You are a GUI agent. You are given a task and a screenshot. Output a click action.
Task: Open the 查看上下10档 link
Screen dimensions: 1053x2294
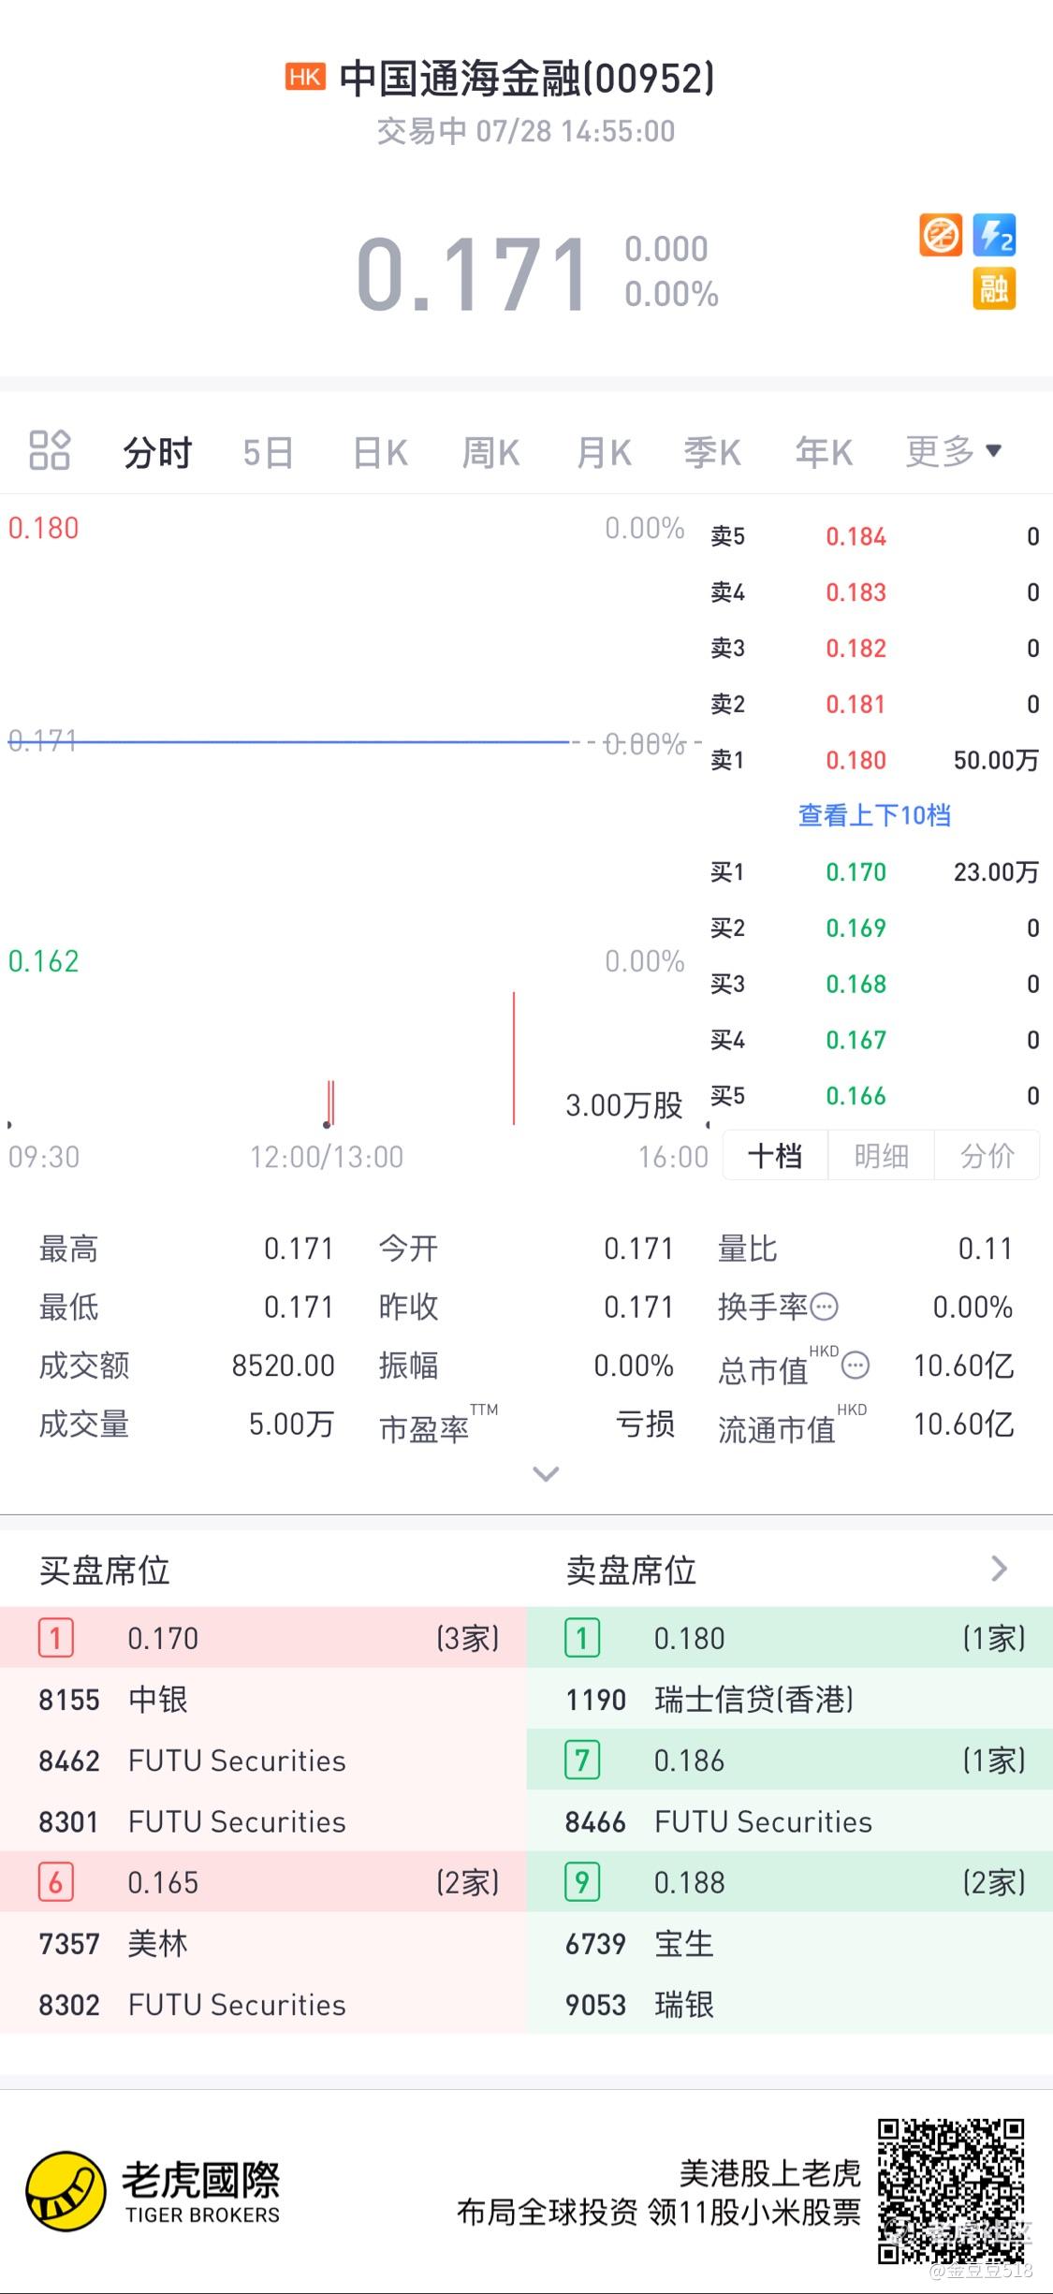tap(874, 815)
